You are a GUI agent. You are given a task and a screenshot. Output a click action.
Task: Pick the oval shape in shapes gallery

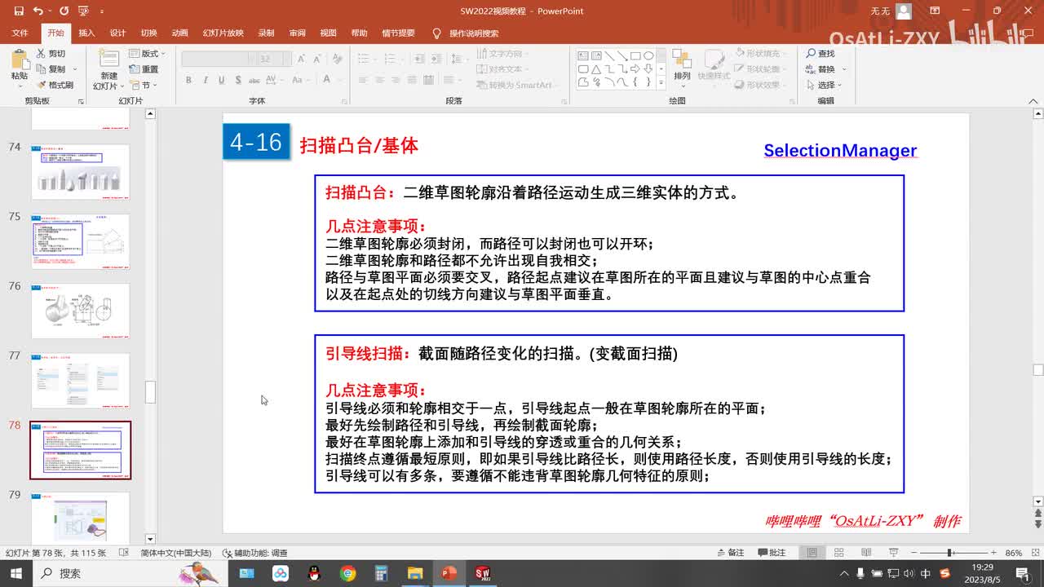point(648,56)
